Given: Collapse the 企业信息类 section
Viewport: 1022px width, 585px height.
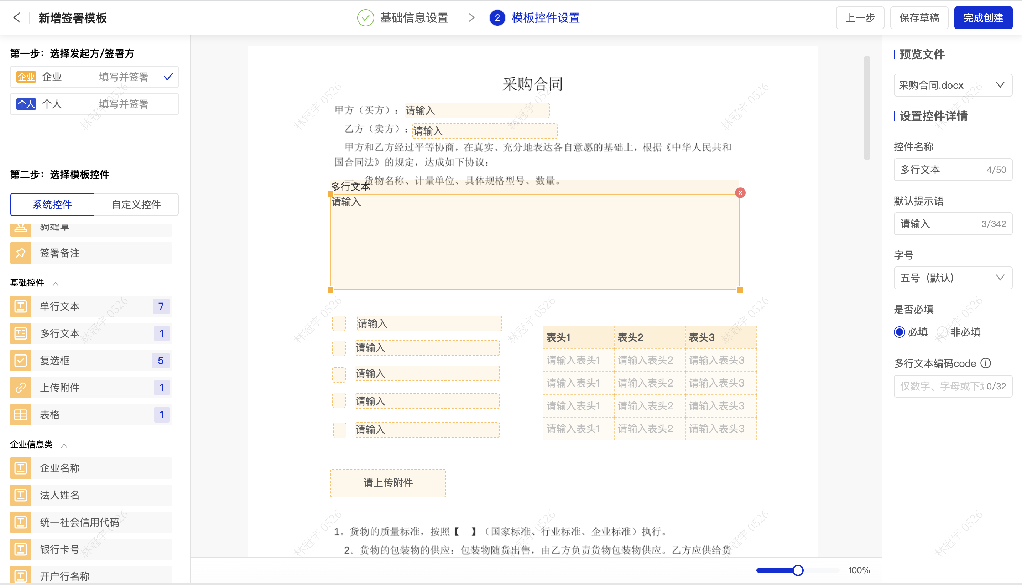Looking at the screenshot, I should [64, 445].
